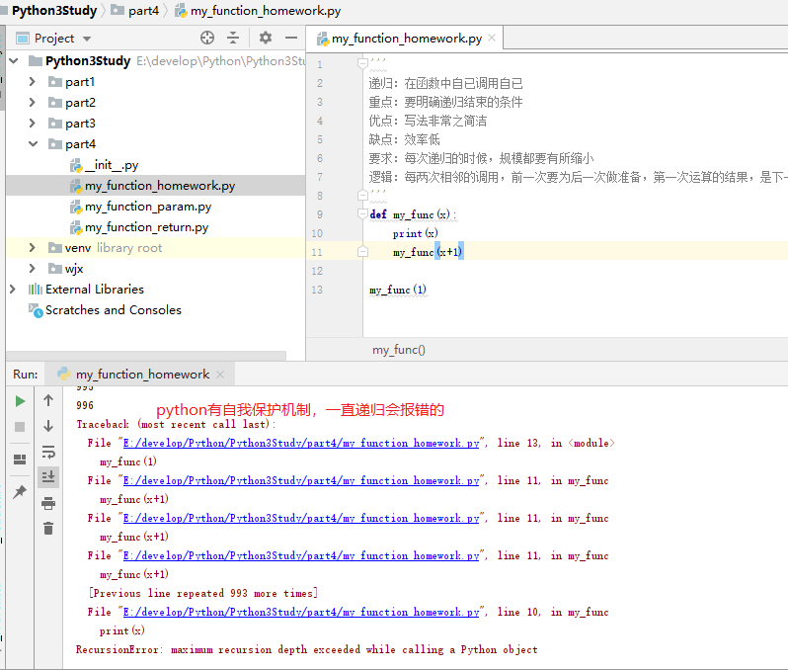This screenshot has height=670, width=788.
Task: Expand the part1 folder
Action: pyautogui.click(x=33, y=81)
